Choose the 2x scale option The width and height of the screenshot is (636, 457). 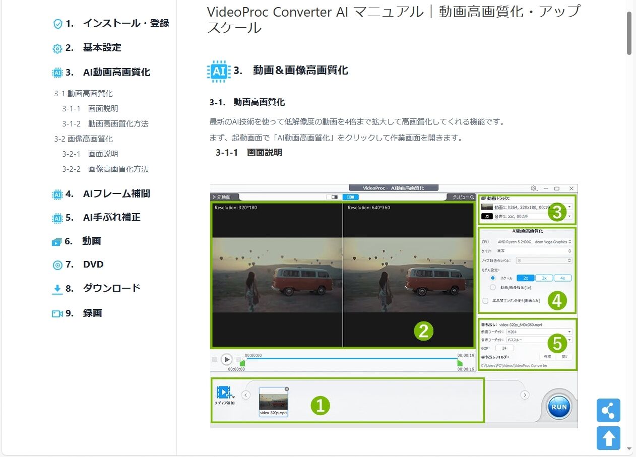(525, 278)
